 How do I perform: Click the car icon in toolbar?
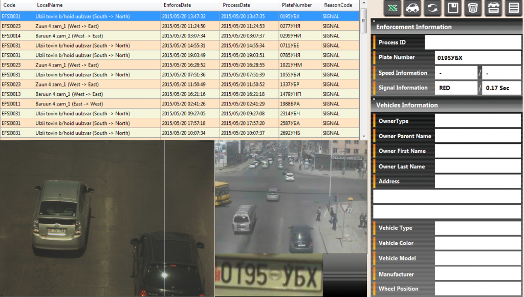click(412, 8)
